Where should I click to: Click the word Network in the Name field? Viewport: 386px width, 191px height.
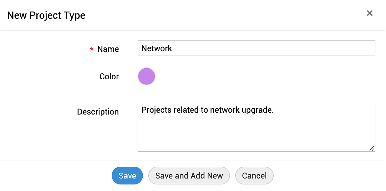pos(157,48)
